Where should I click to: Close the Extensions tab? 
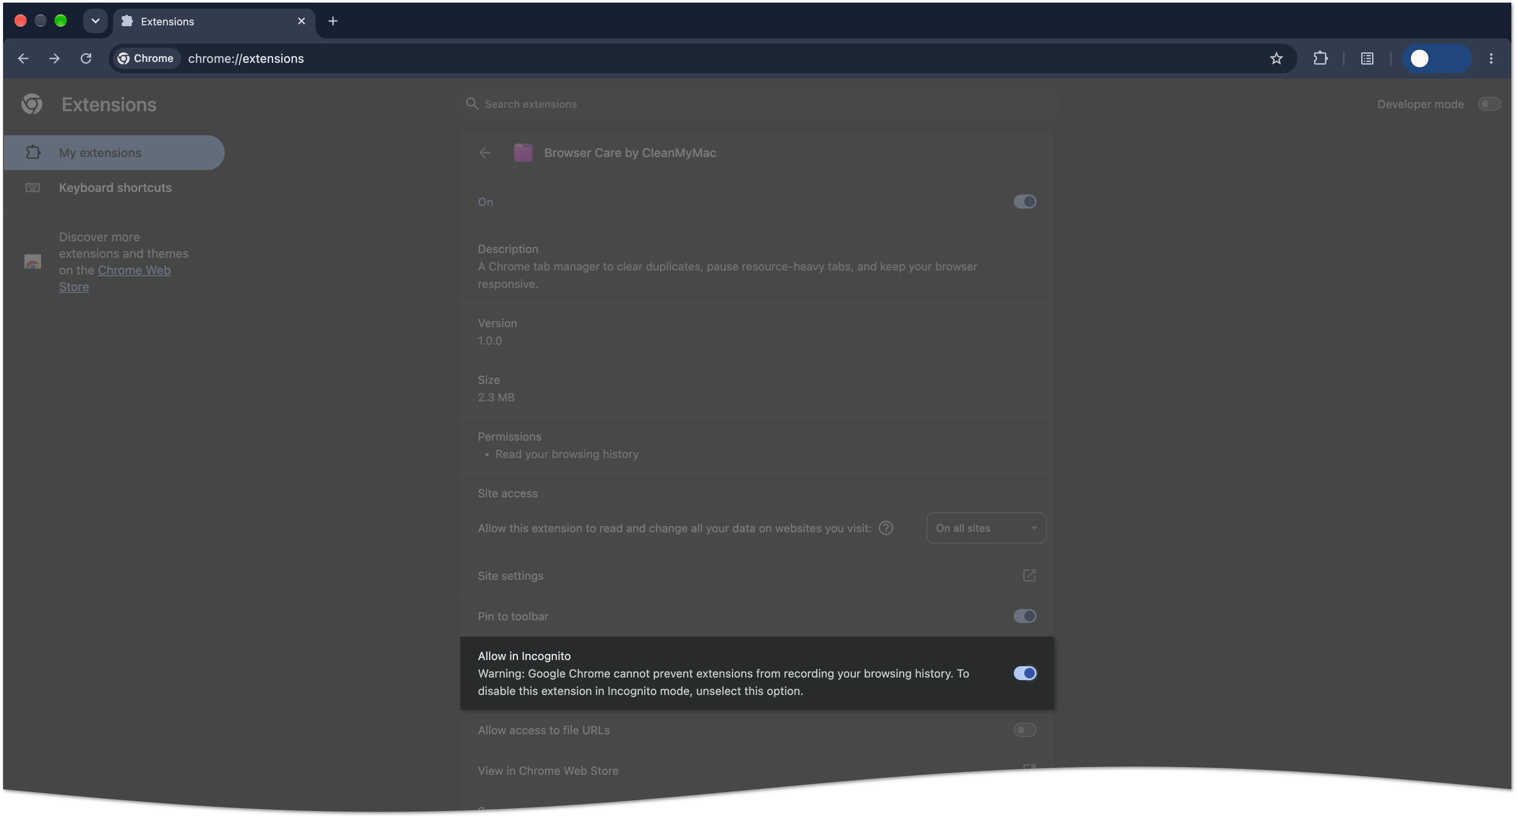302,21
